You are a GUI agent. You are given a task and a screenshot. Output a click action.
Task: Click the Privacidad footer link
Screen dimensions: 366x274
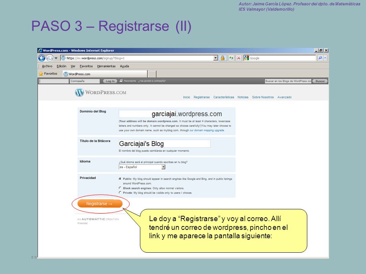82,223
